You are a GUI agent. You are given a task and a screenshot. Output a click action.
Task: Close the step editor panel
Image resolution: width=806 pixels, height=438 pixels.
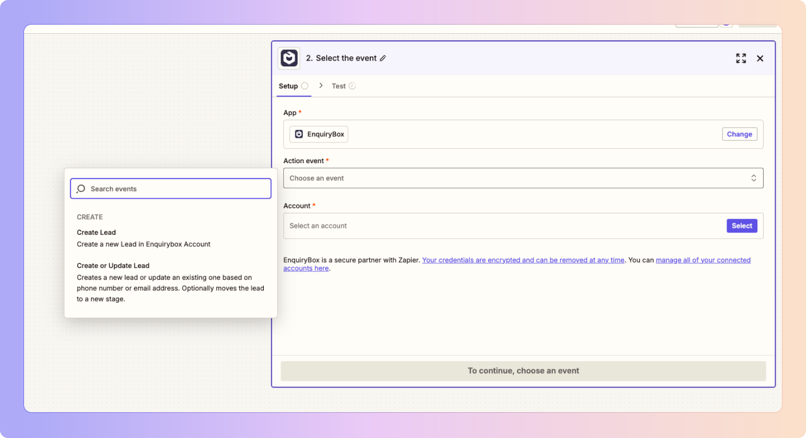tap(760, 58)
